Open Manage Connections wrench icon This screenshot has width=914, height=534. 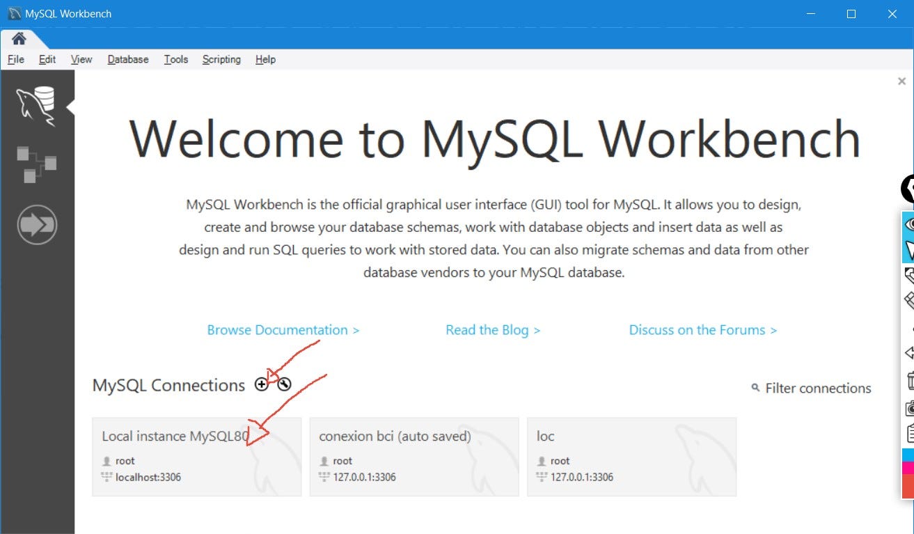click(284, 384)
